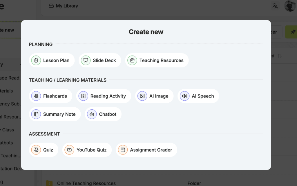Click the Folder type cell
Viewport: 297px width, 186px height.
194,183
